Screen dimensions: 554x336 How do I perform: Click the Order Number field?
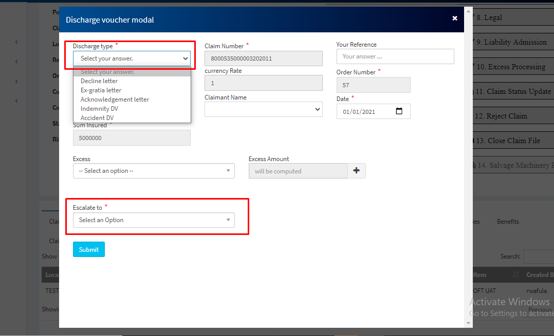coord(373,85)
